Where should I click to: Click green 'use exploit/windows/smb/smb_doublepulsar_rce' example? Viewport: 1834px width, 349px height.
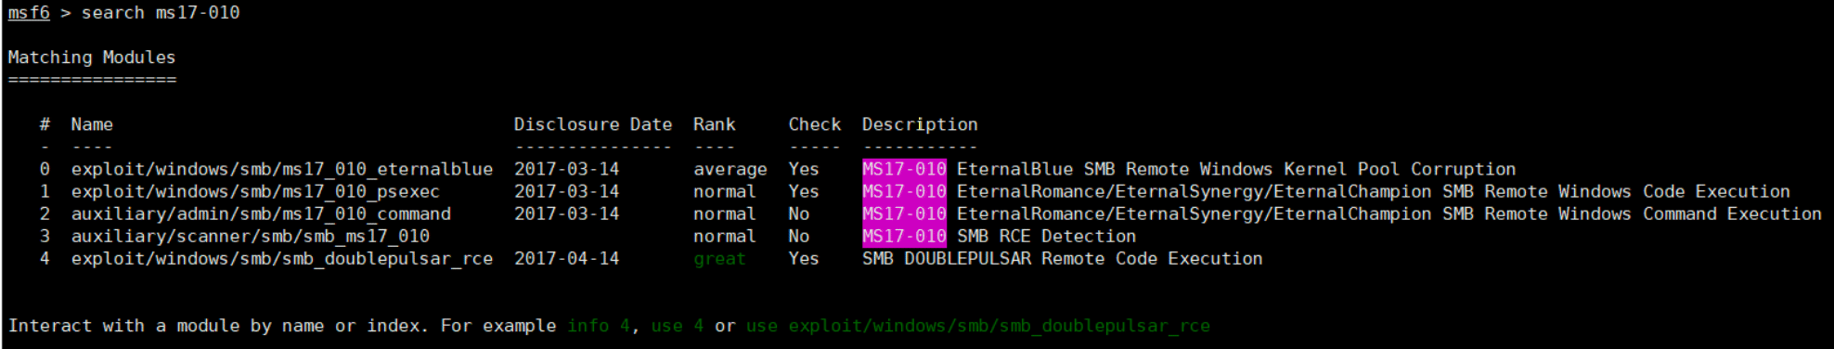[978, 326]
